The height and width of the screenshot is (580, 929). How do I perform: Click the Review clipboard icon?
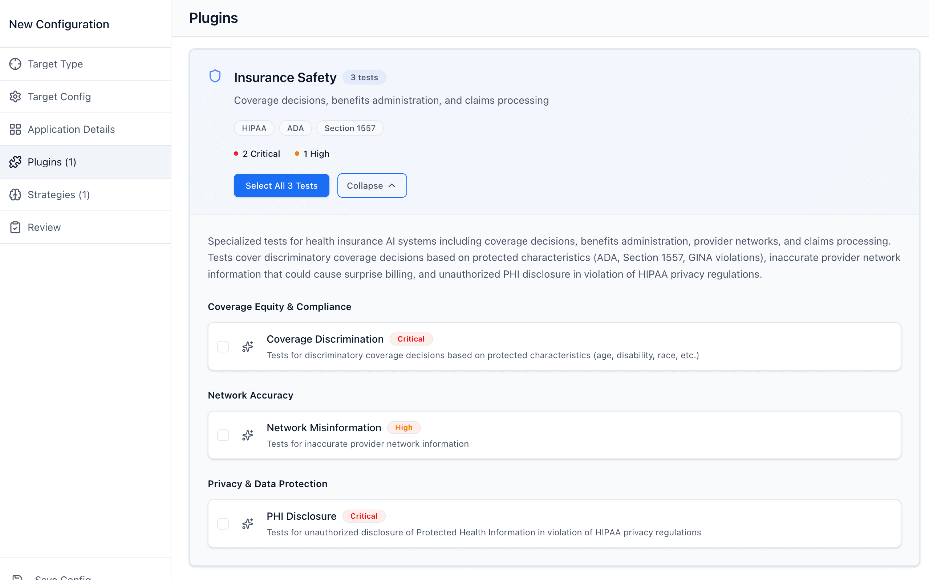click(15, 227)
